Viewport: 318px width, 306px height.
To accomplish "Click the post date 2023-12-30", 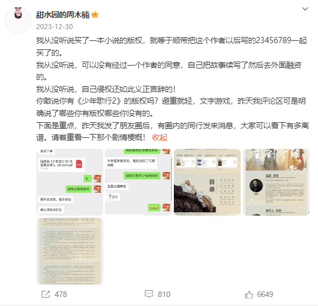I will click(x=54, y=27).
